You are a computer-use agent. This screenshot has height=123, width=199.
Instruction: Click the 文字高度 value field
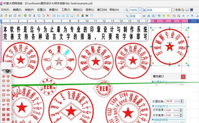pos(169,115)
